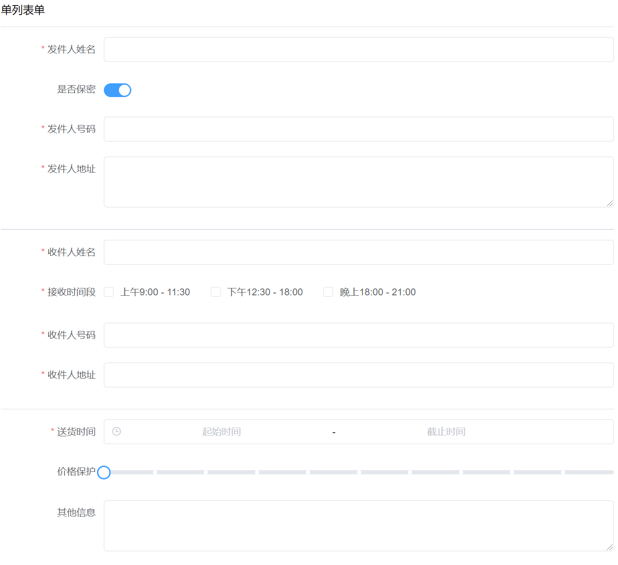Viewport: 618px width, 565px height.
Task: Click the 是否保密 label
Action: (x=76, y=89)
